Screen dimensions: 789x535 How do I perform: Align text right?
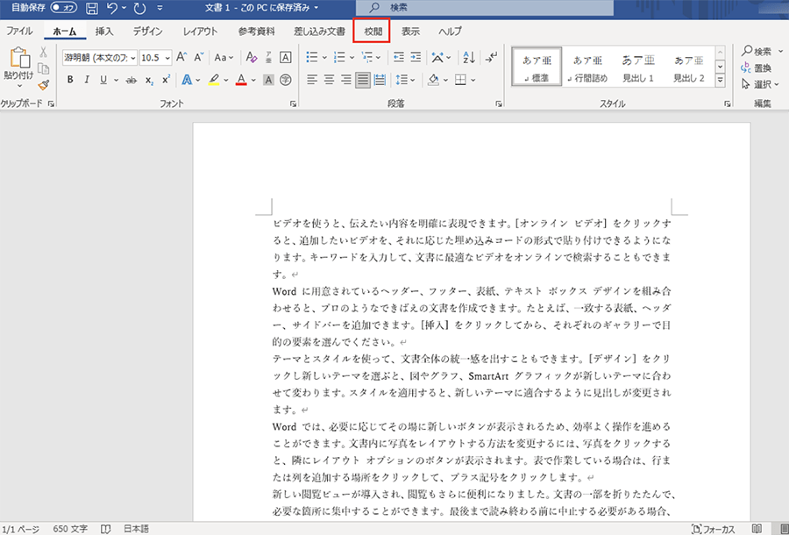click(x=346, y=80)
